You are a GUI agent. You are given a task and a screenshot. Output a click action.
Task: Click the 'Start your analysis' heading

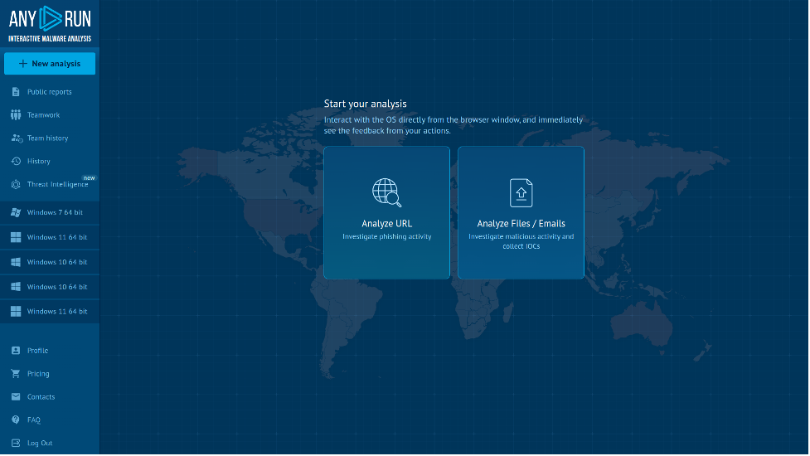tap(366, 104)
